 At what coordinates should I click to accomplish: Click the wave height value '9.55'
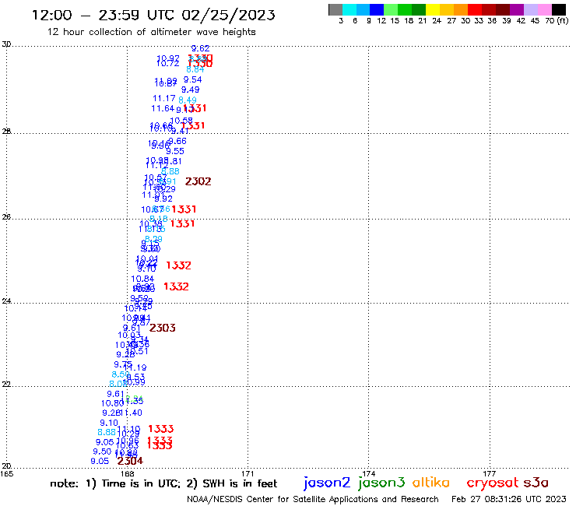coord(175,151)
